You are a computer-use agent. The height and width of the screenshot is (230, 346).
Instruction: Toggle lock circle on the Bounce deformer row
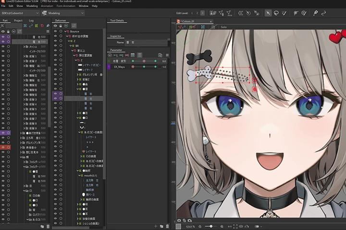[61, 31]
